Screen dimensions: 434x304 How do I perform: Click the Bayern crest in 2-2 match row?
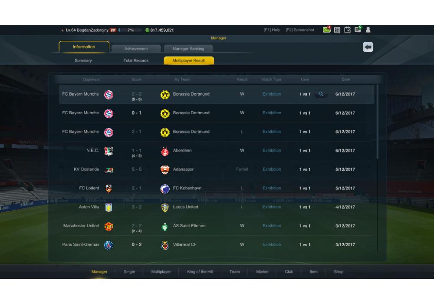coord(108,95)
